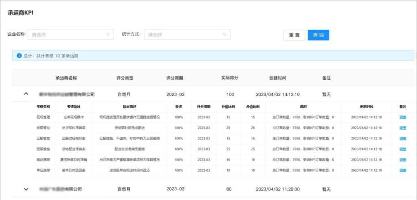The height and width of the screenshot is (200, 417).
Task: Click the 实际得分 column header
Action: pyautogui.click(x=230, y=78)
